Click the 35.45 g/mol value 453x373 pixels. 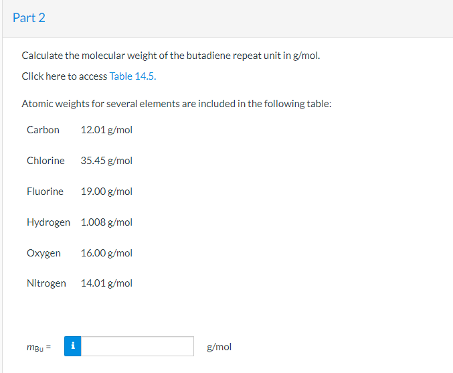click(106, 161)
